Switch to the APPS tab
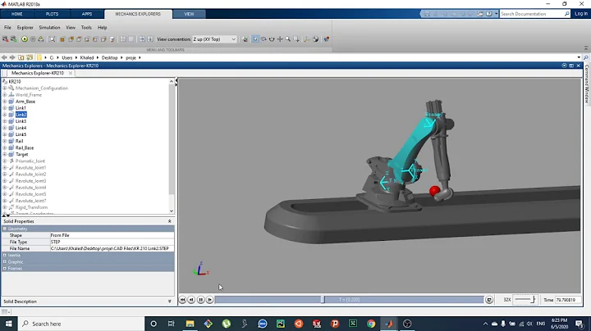 pyautogui.click(x=87, y=14)
